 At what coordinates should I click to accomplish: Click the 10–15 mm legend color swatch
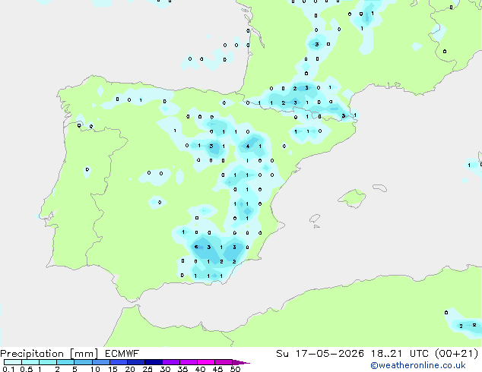coord(100,362)
